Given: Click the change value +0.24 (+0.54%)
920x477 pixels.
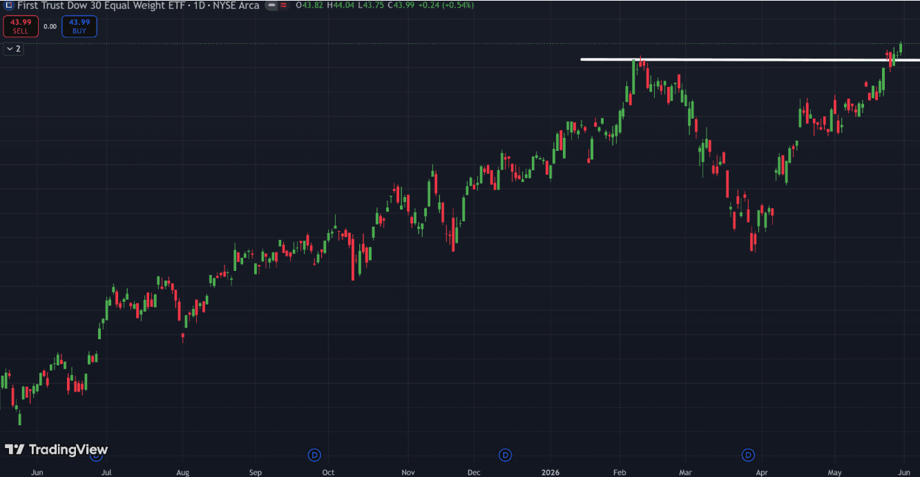Looking at the screenshot, I should pos(446,6).
